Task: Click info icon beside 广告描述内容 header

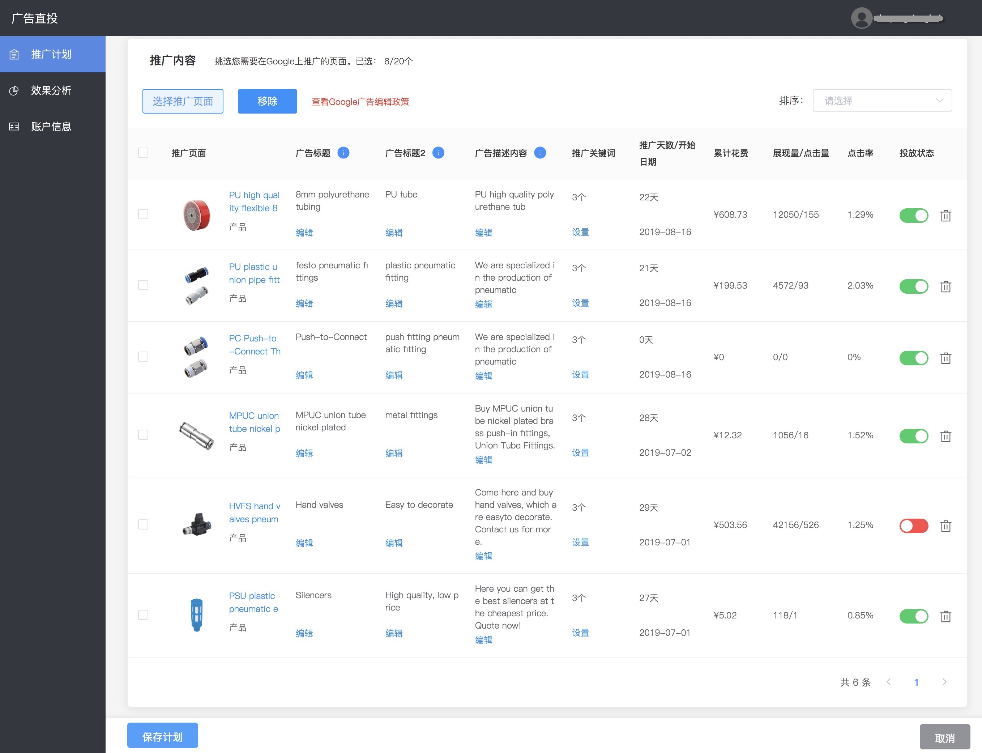Action: [540, 153]
